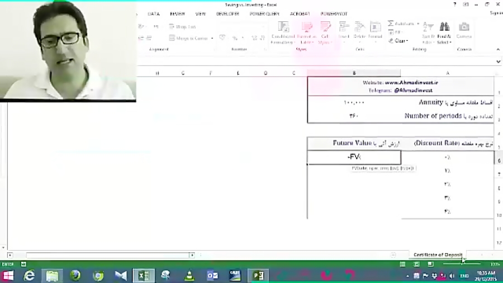
Task: Switch to the DEVELOPER tab
Action: click(227, 14)
